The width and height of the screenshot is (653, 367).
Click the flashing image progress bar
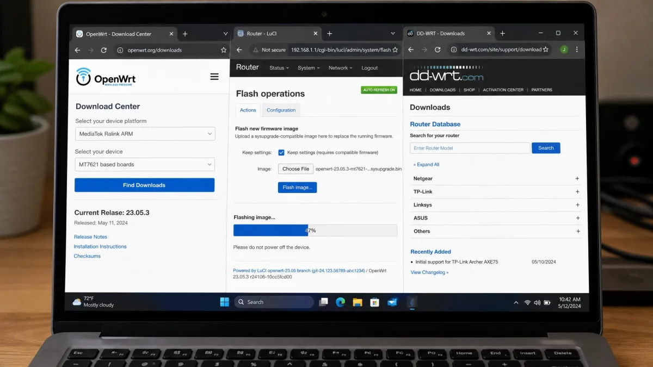(315, 231)
